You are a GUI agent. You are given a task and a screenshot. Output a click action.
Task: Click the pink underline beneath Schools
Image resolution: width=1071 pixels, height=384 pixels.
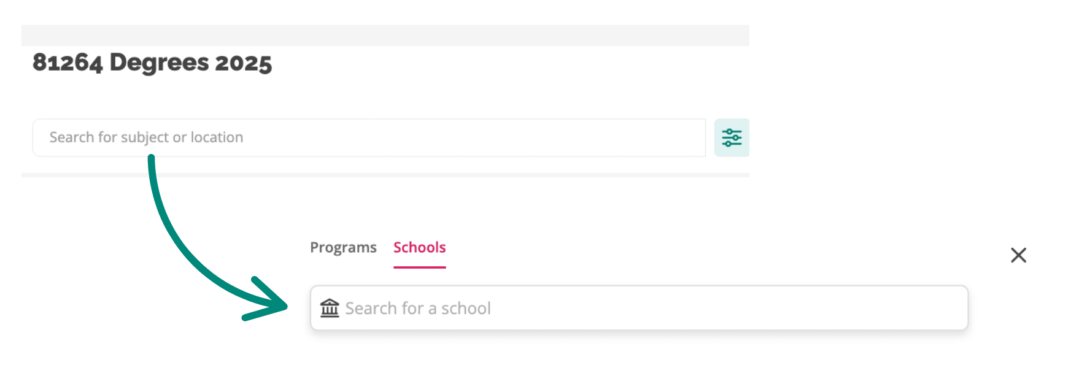419,267
